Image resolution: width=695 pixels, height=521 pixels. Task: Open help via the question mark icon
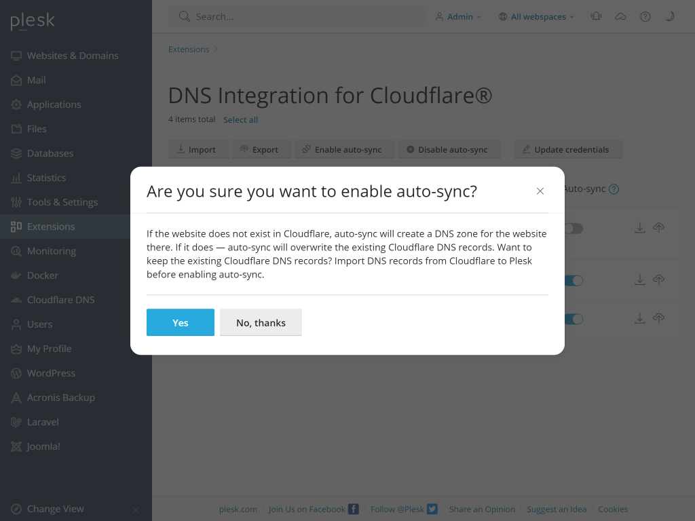[x=645, y=16]
